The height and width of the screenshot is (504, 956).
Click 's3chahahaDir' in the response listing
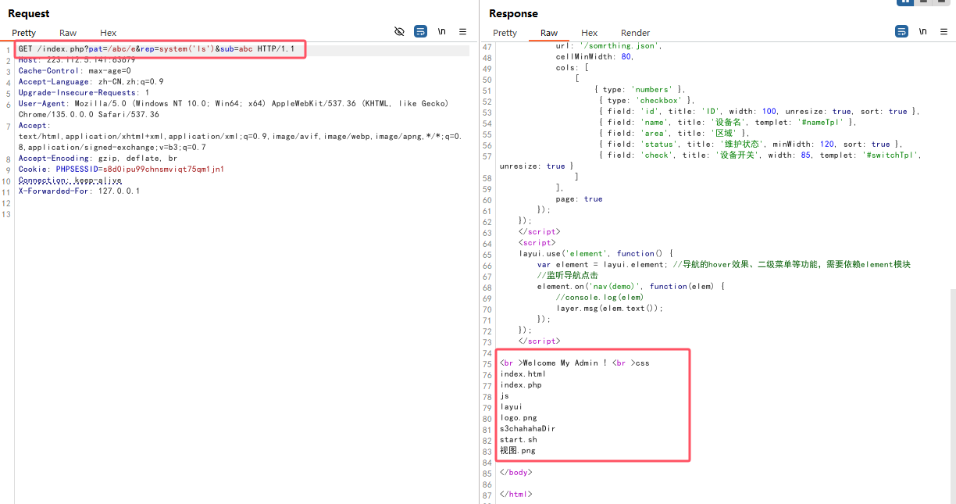(528, 428)
